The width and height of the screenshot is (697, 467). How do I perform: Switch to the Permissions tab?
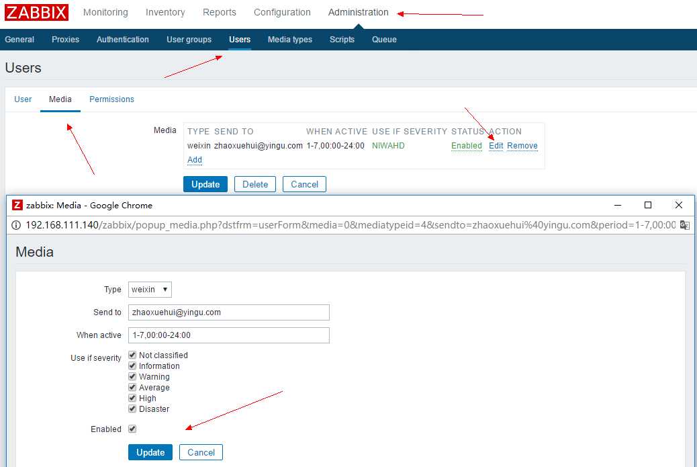(x=111, y=99)
